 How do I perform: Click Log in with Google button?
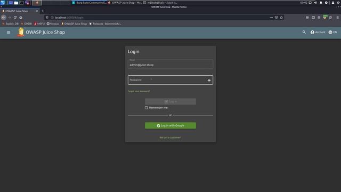pos(170,126)
